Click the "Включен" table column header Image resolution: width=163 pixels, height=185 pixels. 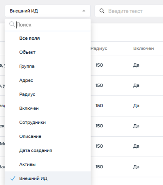(143, 48)
